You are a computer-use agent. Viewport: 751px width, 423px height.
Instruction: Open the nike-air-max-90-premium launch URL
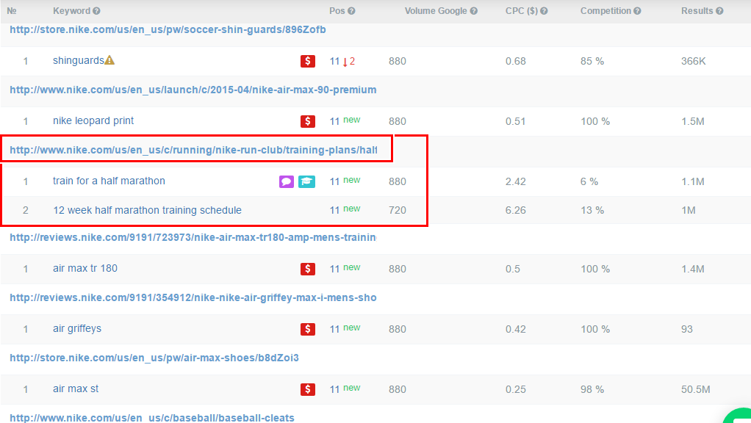pyautogui.click(x=193, y=90)
